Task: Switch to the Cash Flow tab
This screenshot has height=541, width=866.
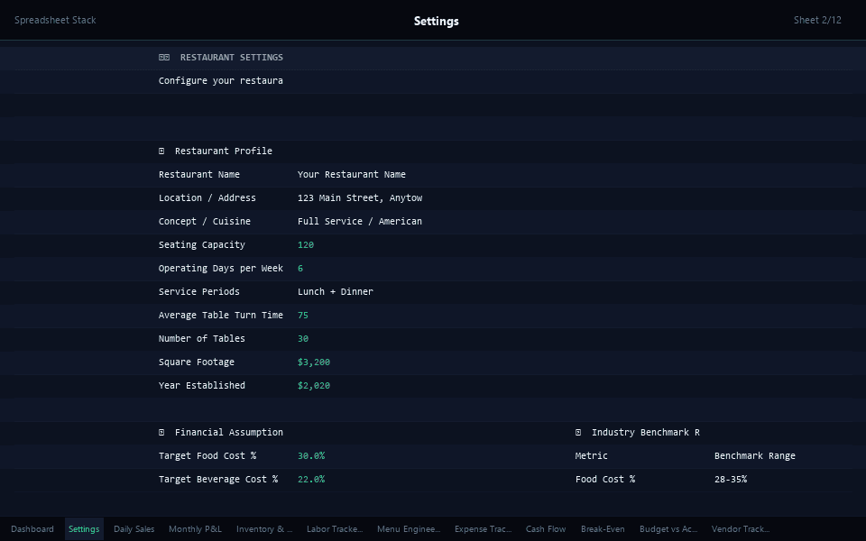Action: point(546,529)
